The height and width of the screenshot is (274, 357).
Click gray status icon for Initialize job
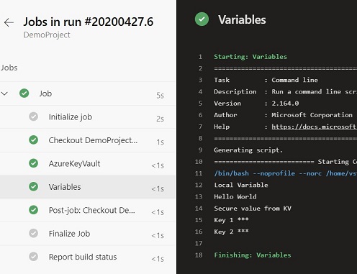pos(33,117)
